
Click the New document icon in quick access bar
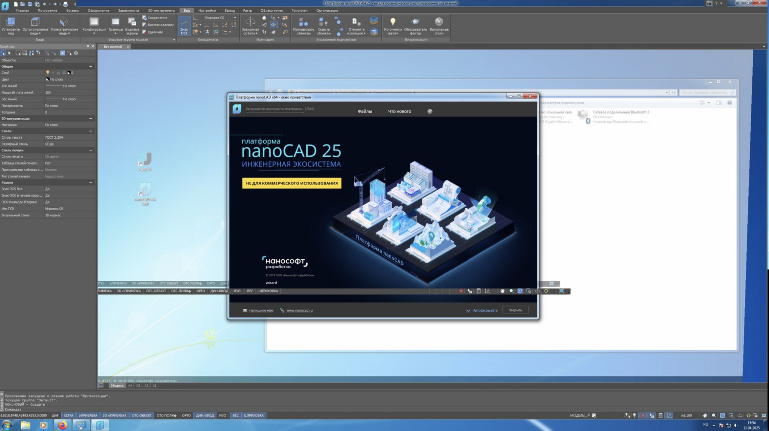pos(16,4)
